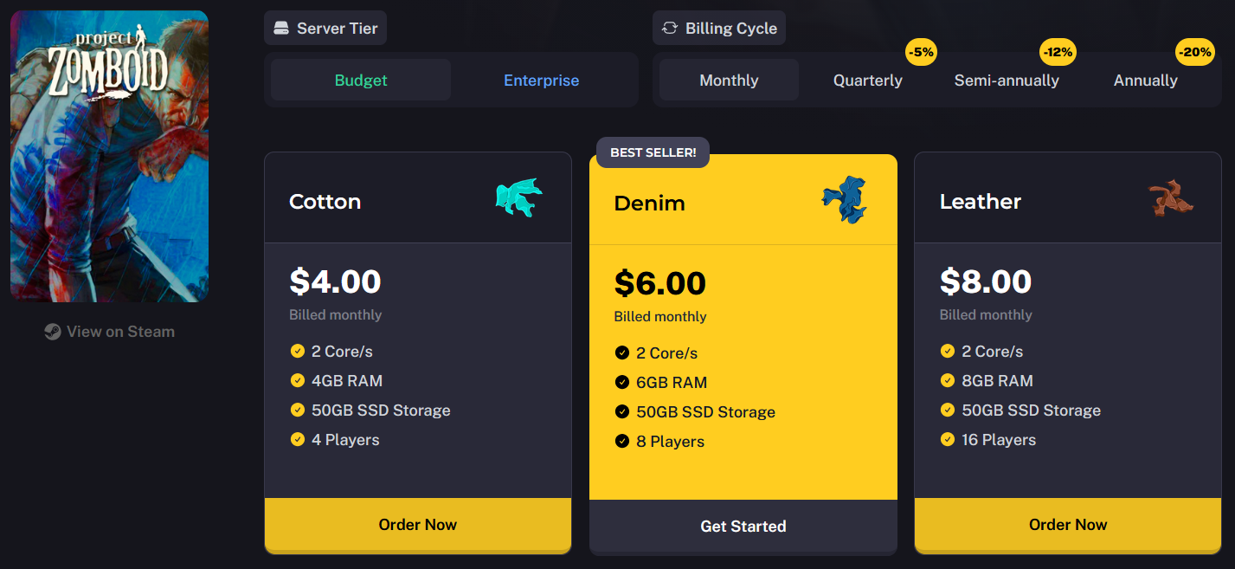Click the Leather plan hide icon
The width and height of the screenshot is (1235, 569).
coord(1170,199)
